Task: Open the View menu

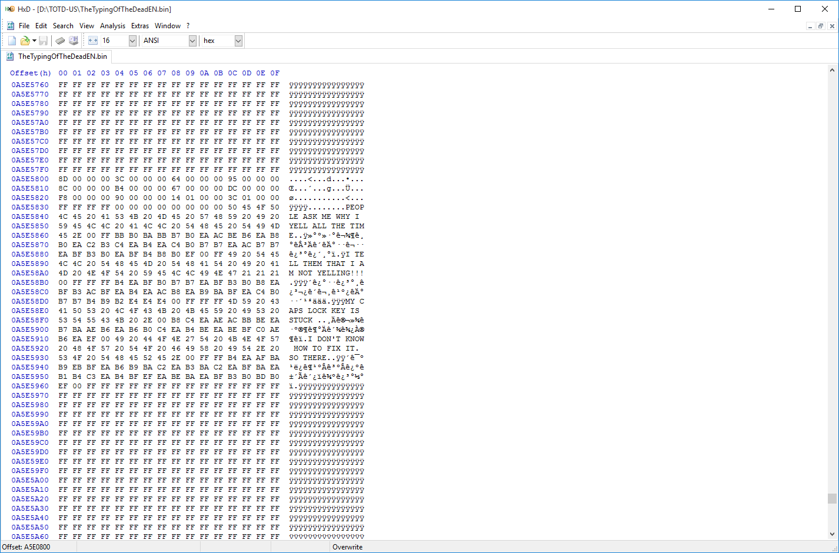Action: 86,26
